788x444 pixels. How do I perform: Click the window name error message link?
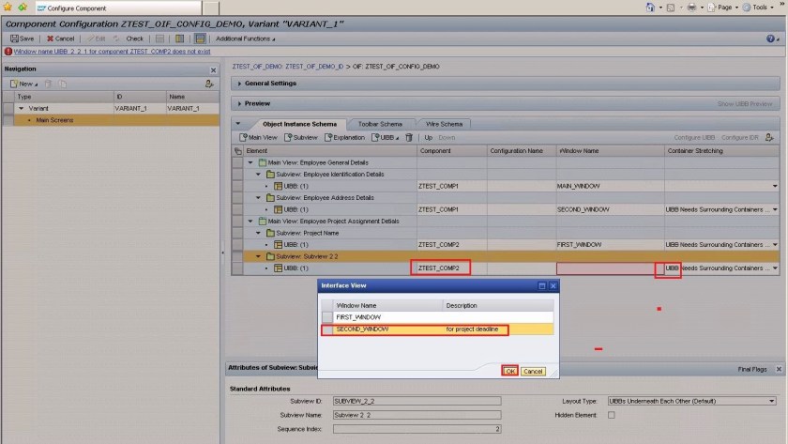pyautogui.click(x=107, y=52)
